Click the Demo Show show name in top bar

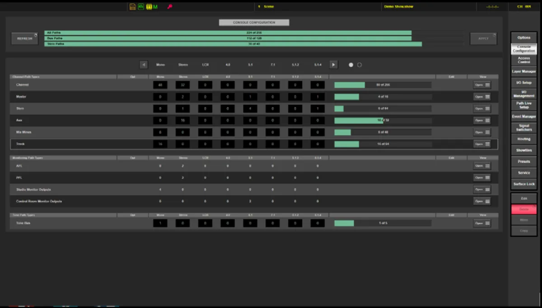pos(399,7)
